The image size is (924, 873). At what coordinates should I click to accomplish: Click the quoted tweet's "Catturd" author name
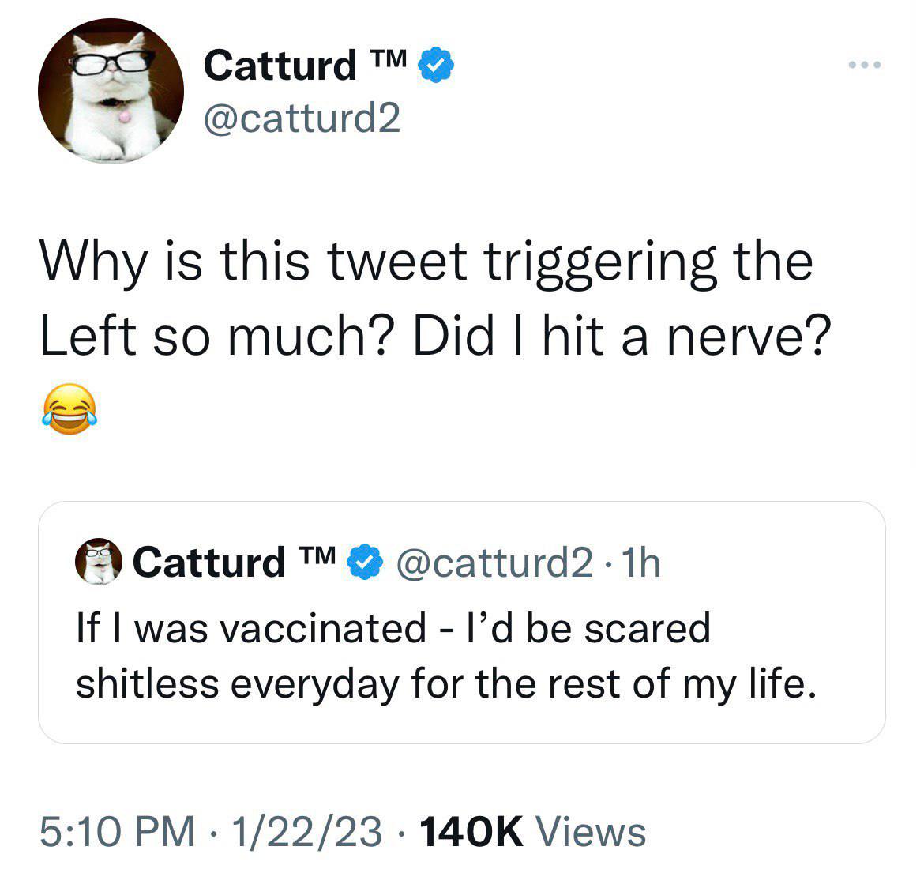[x=209, y=563]
